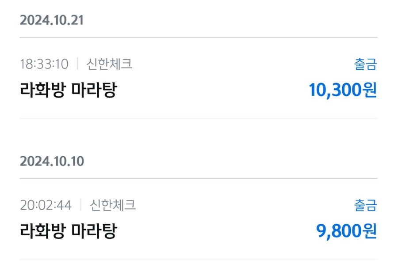
Task: Click the separator line under 2024.10.21
Action: pyautogui.click(x=199, y=38)
